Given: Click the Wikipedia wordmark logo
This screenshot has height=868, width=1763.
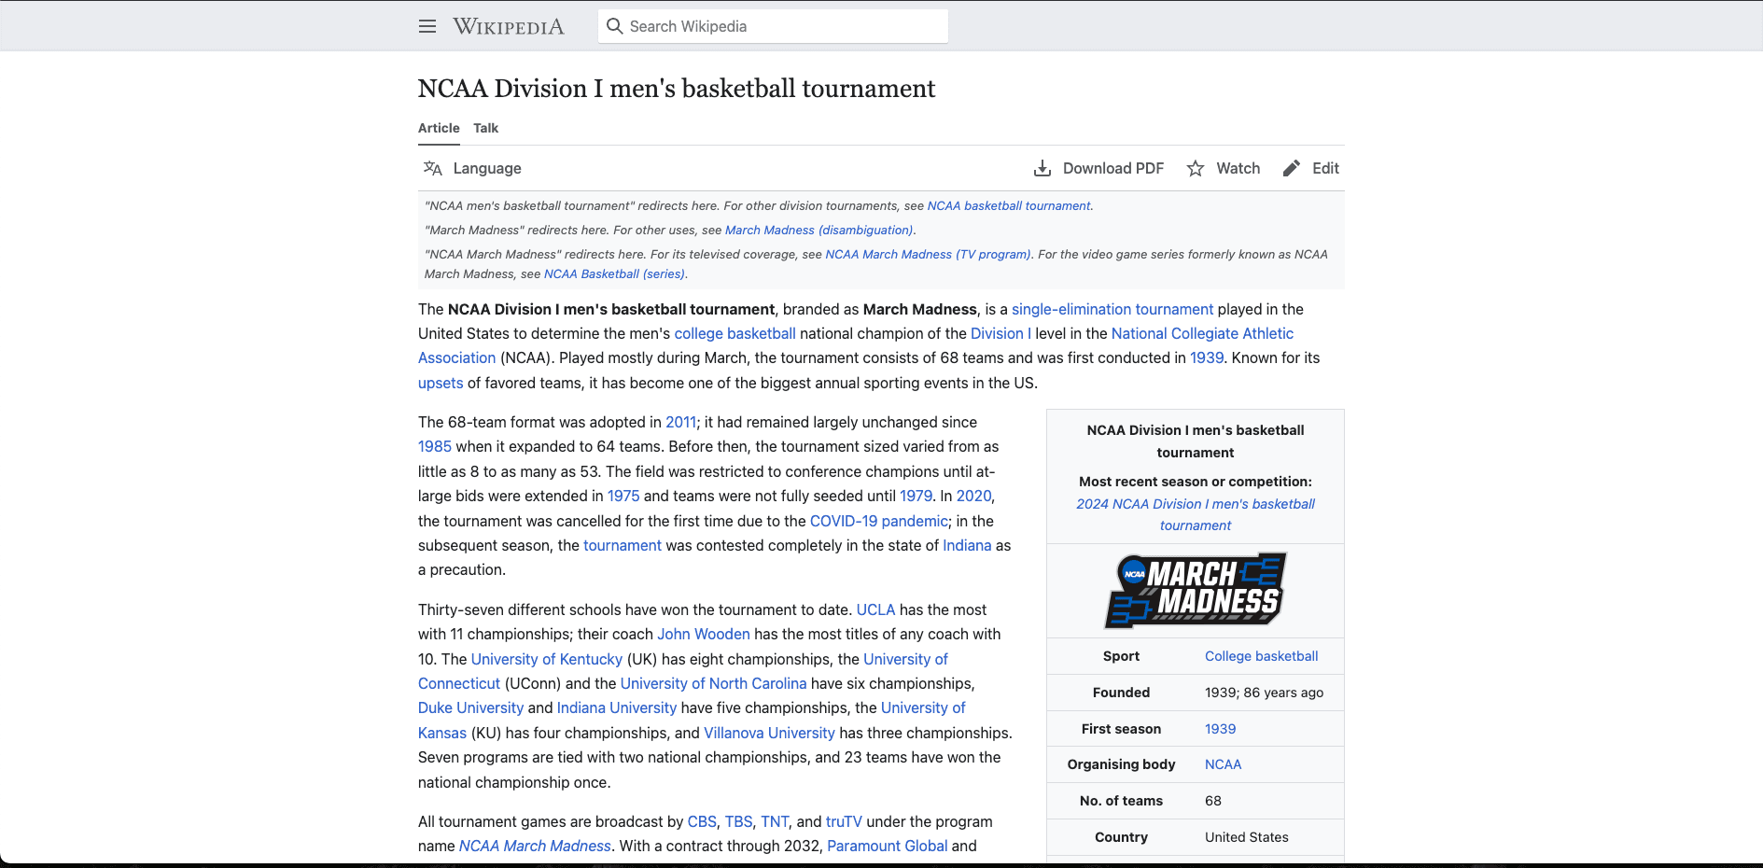Looking at the screenshot, I should pos(509,26).
